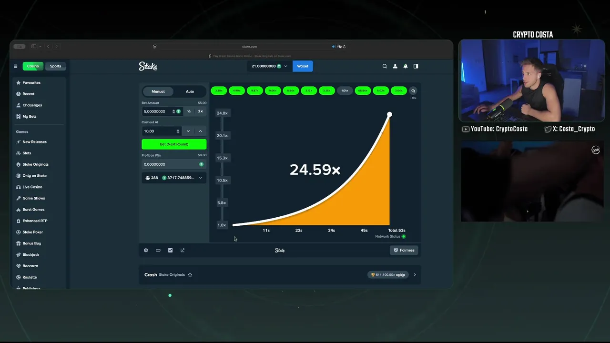Switch to the Casino section
This screenshot has height=343, width=610.
[x=33, y=66]
